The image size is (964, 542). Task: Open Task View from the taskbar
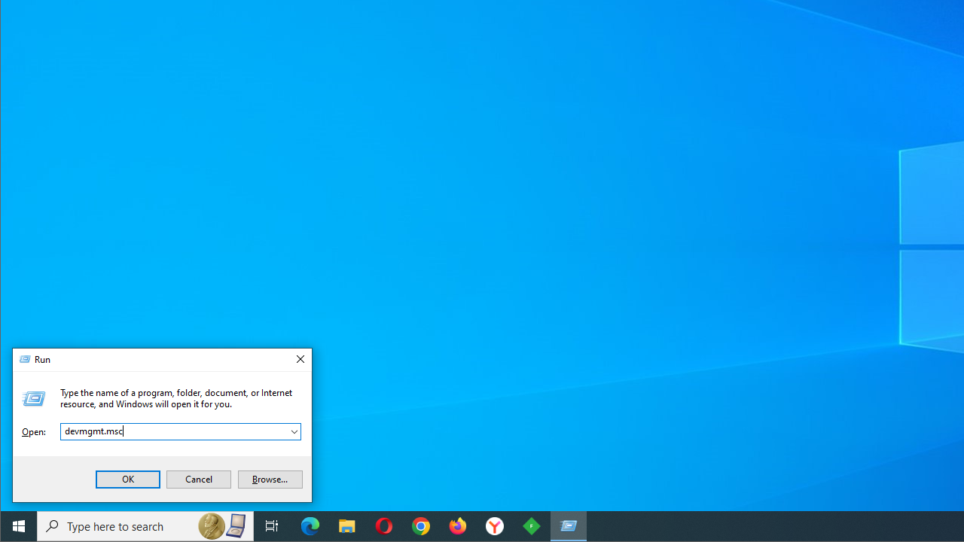272,526
